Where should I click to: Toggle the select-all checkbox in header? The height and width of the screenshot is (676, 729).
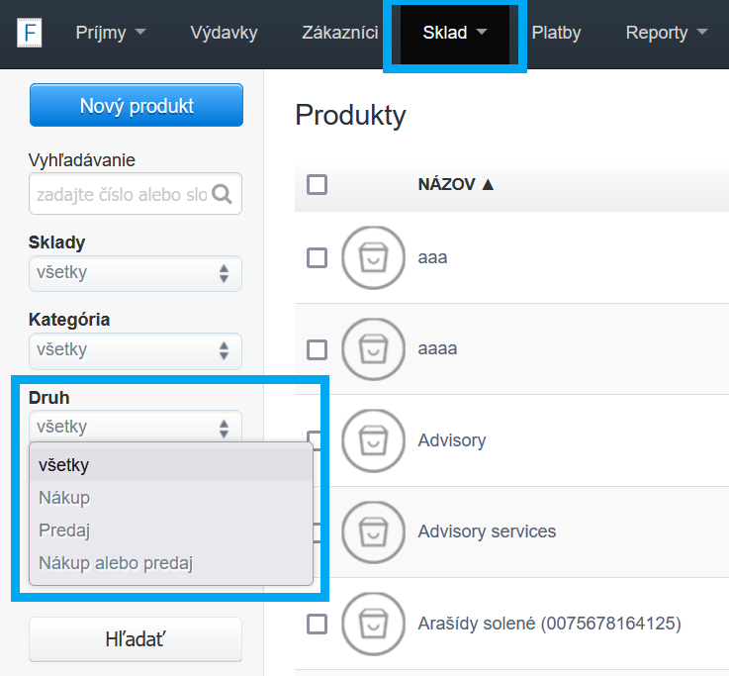point(318,184)
